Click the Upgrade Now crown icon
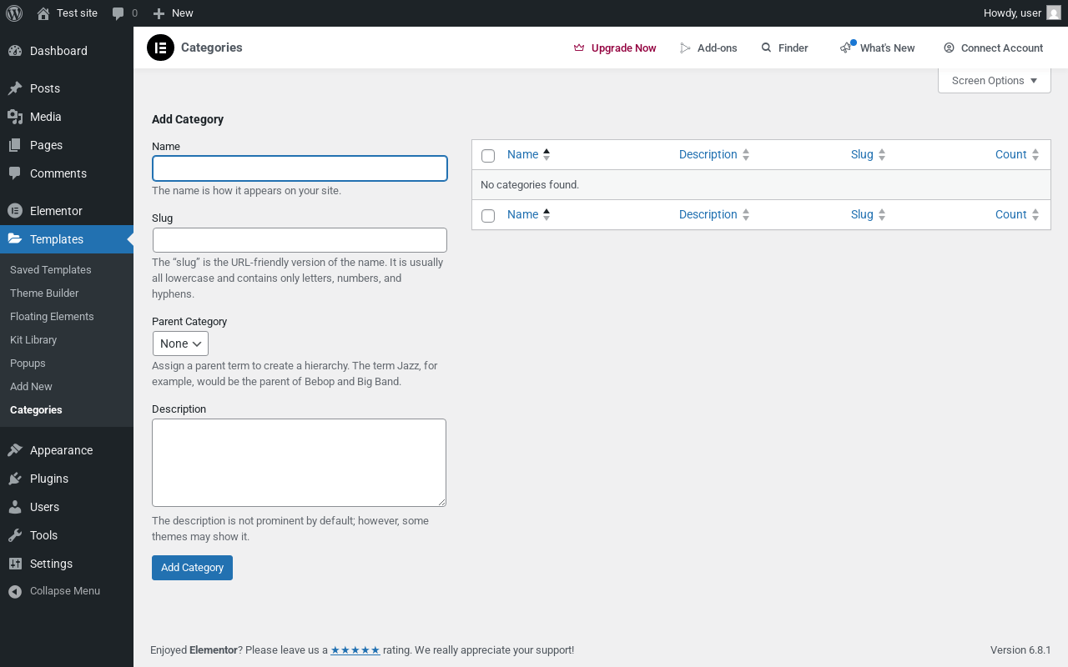1068x667 pixels. [579, 48]
